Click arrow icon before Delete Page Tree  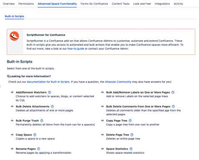point(103,134)
